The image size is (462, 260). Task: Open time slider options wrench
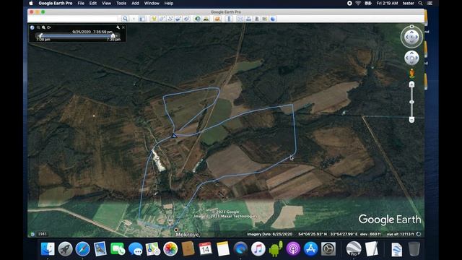118,27
